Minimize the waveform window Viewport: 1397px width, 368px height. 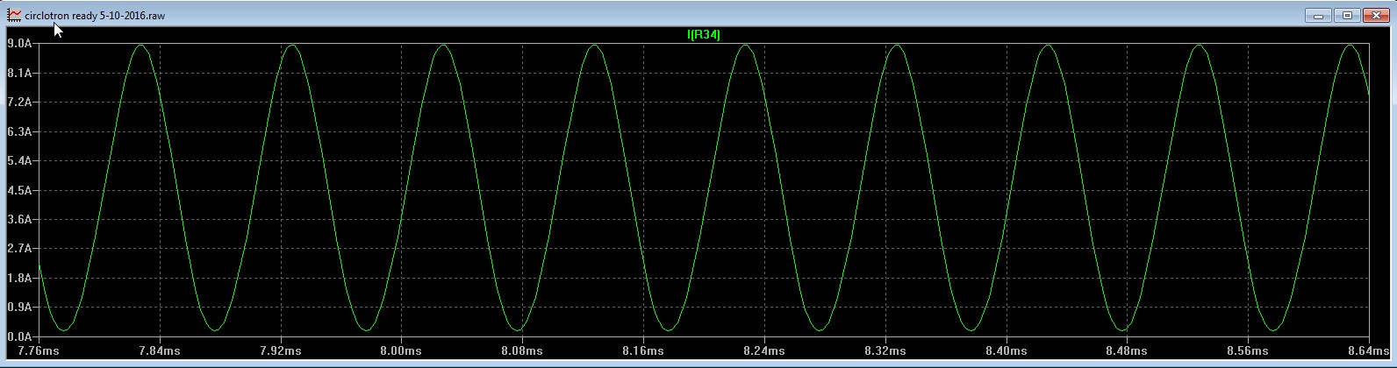click(x=1318, y=16)
